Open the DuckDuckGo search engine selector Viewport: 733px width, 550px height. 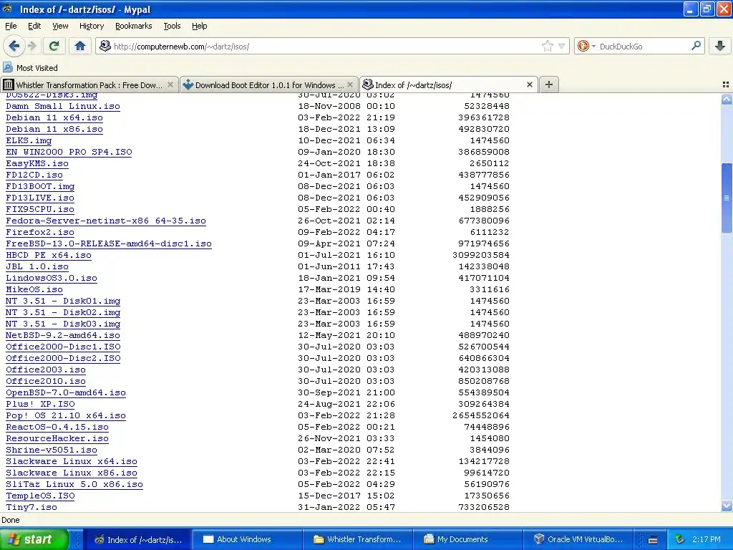tap(586, 46)
